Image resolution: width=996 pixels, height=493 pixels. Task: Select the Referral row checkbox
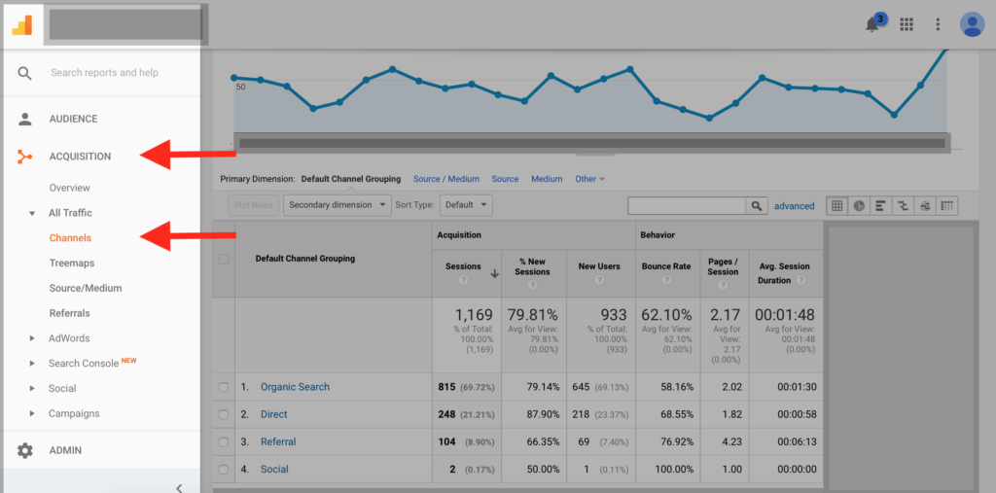[x=224, y=441]
